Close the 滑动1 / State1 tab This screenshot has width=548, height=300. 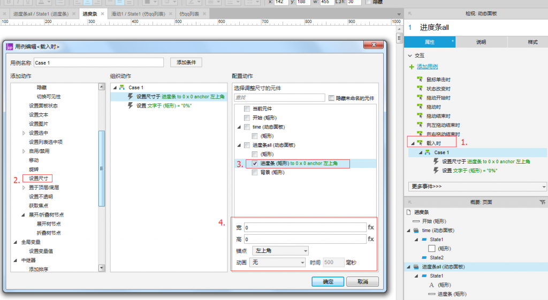point(171,13)
